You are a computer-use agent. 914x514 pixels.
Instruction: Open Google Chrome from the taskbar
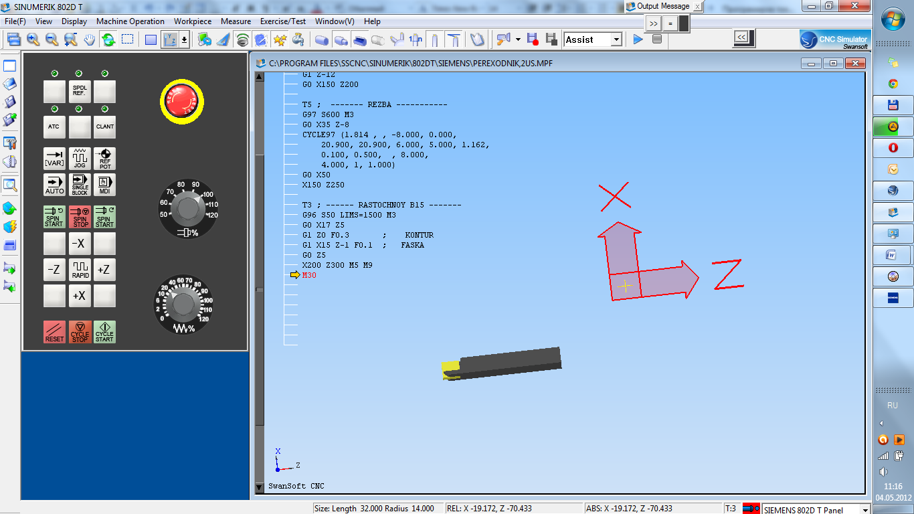(x=893, y=84)
